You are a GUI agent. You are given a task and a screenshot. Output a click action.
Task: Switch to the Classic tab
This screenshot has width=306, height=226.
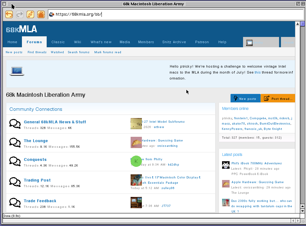pyautogui.click(x=58, y=42)
